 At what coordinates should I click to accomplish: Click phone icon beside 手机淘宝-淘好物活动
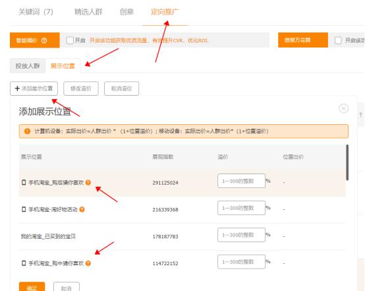[24, 209]
